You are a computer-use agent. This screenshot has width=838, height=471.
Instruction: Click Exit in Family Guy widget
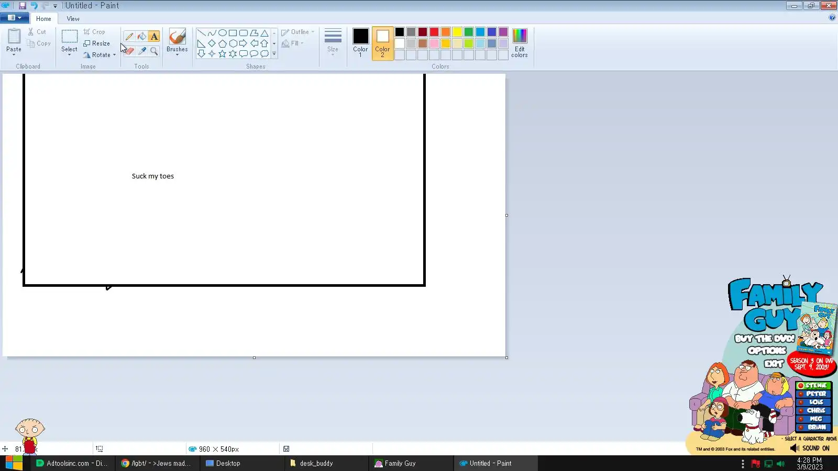point(774,363)
